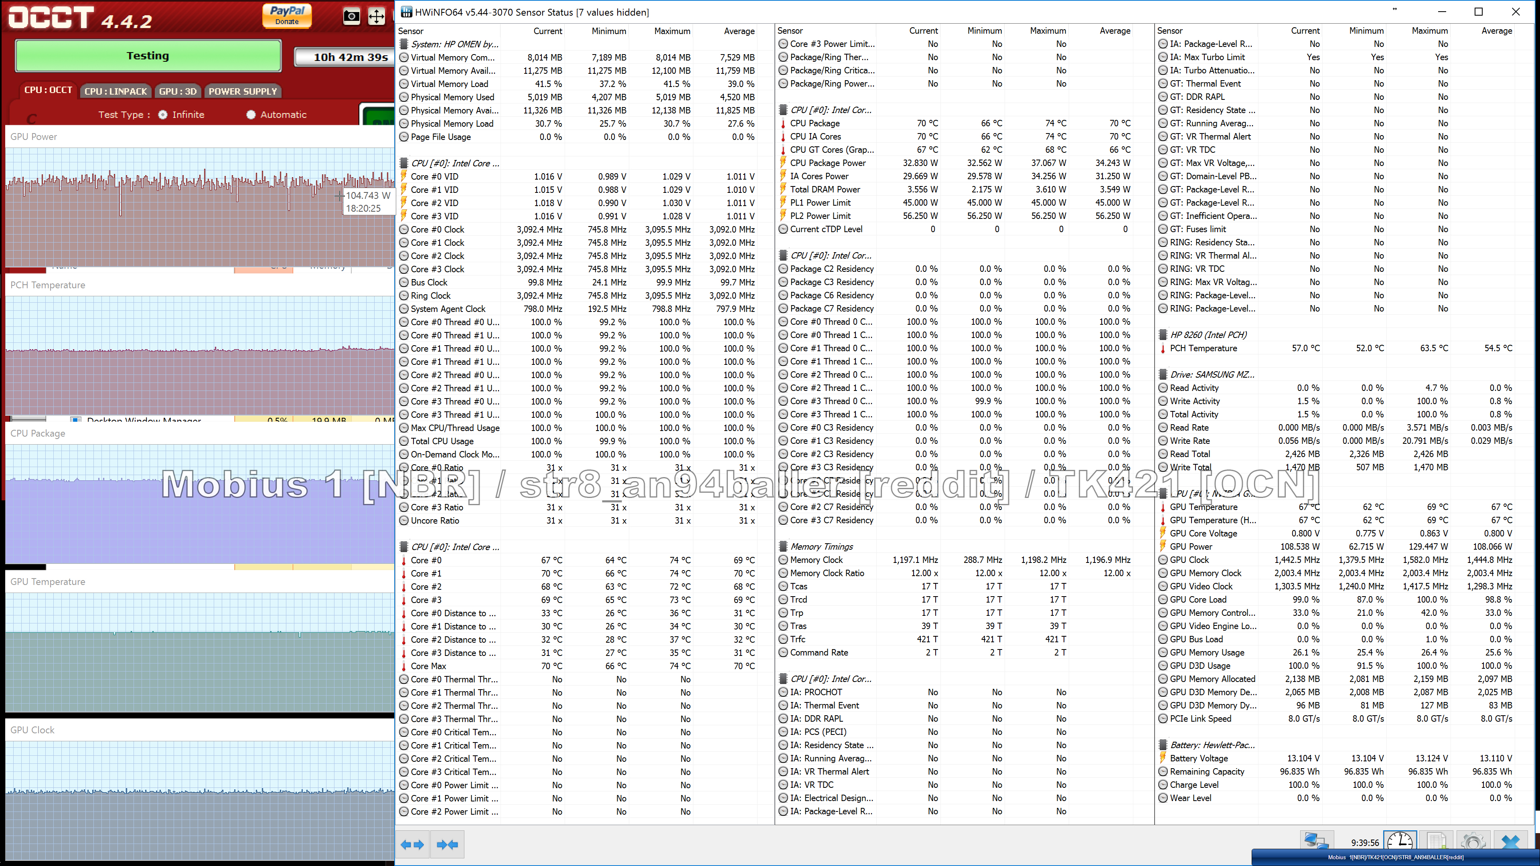Click the chip icon beside Memory Timings

pyautogui.click(x=783, y=547)
